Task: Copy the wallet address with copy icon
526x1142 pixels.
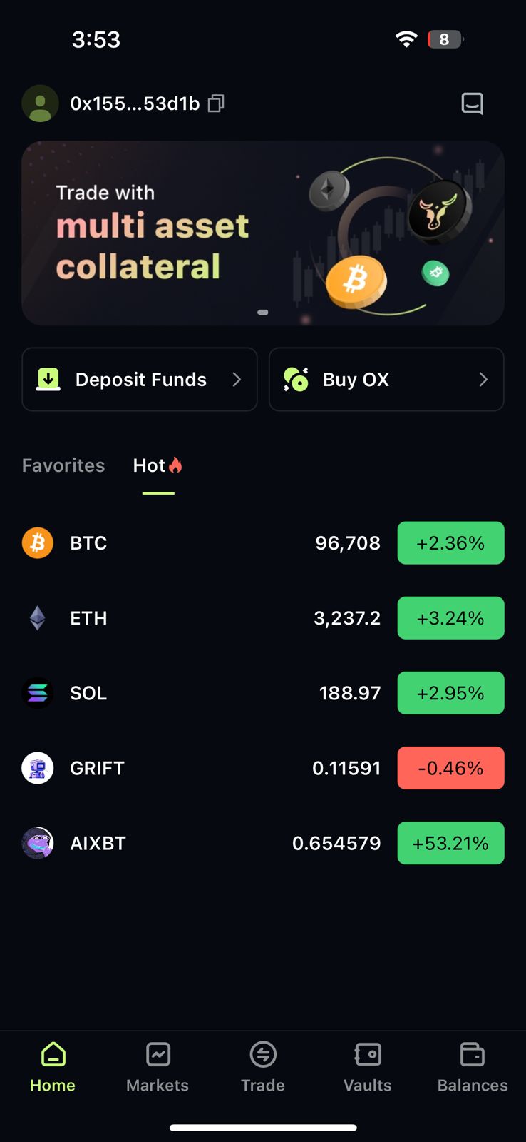Action: pos(216,103)
